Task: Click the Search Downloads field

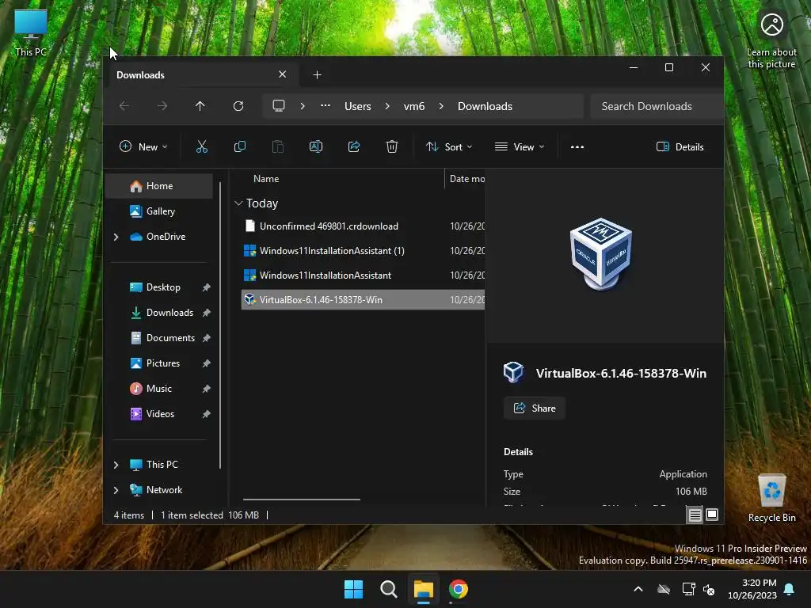Action: point(657,106)
